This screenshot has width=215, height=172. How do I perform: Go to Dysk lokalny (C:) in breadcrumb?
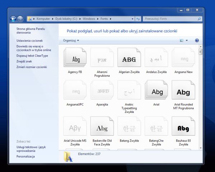coord(66,19)
